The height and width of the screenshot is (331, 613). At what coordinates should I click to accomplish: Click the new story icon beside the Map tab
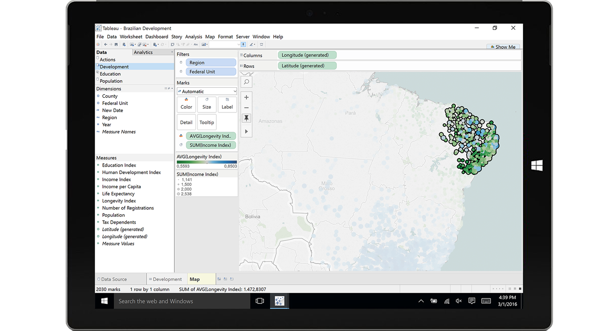232,279
